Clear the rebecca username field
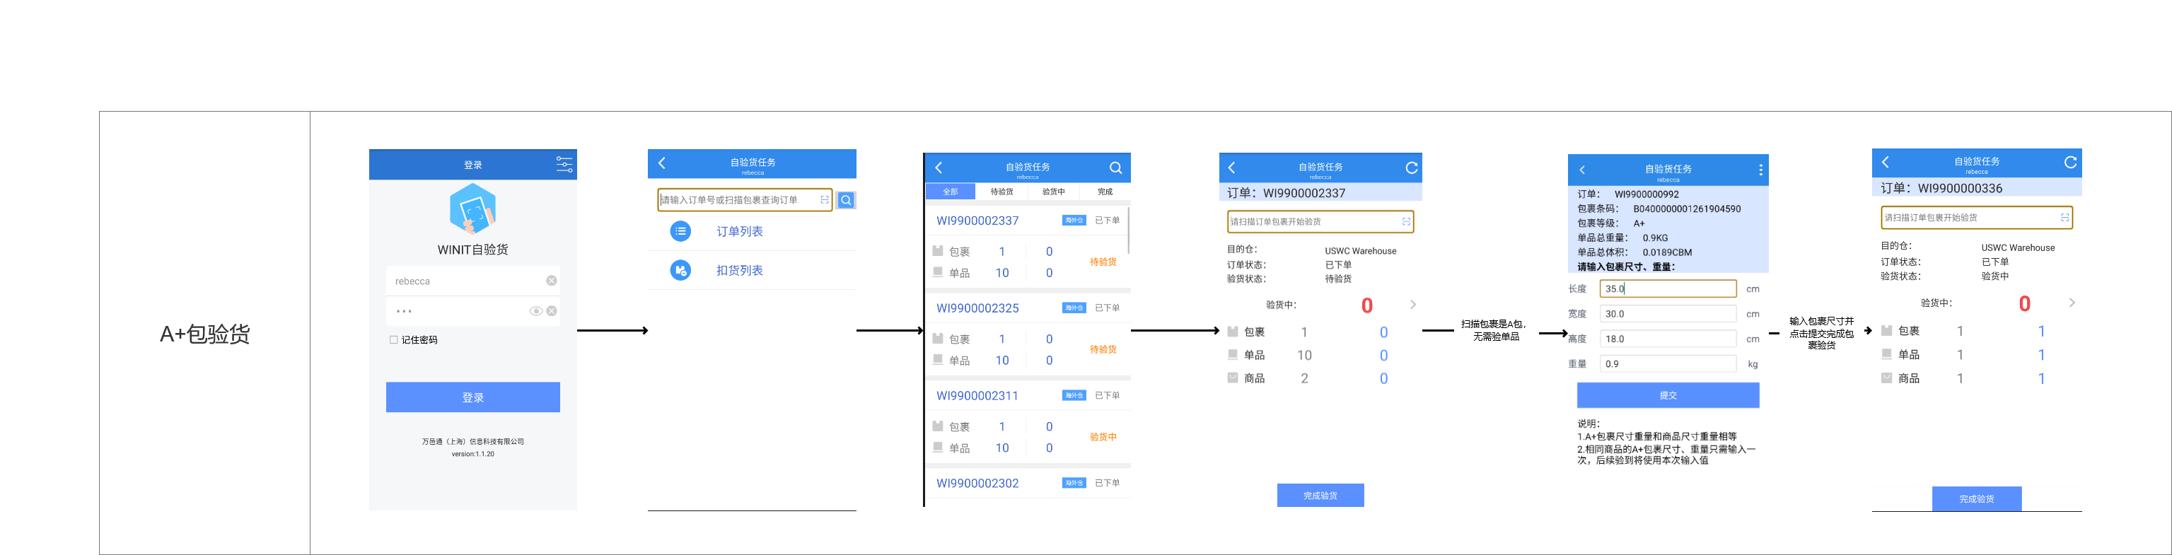The width and height of the screenshot is (2172, 555). 552,281
